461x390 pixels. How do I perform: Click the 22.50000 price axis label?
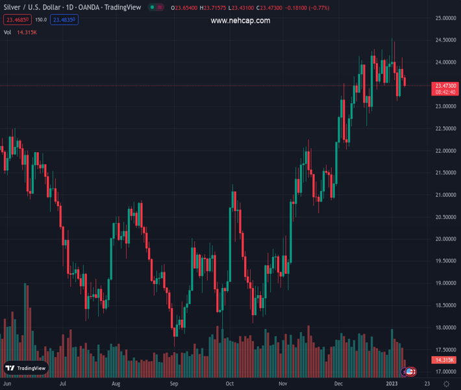coord(445,128)
